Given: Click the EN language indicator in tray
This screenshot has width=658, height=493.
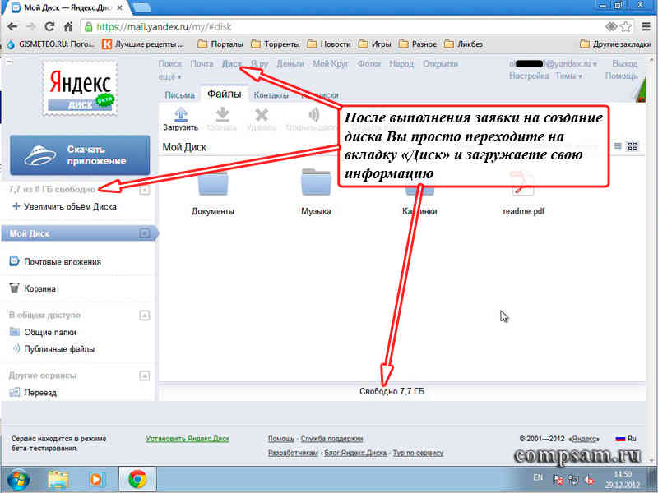Looking at the screenshot, I should point(538,477).
